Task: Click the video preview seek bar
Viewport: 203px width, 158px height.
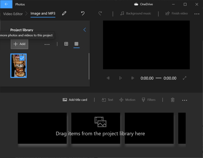Action: click(158, 78)
